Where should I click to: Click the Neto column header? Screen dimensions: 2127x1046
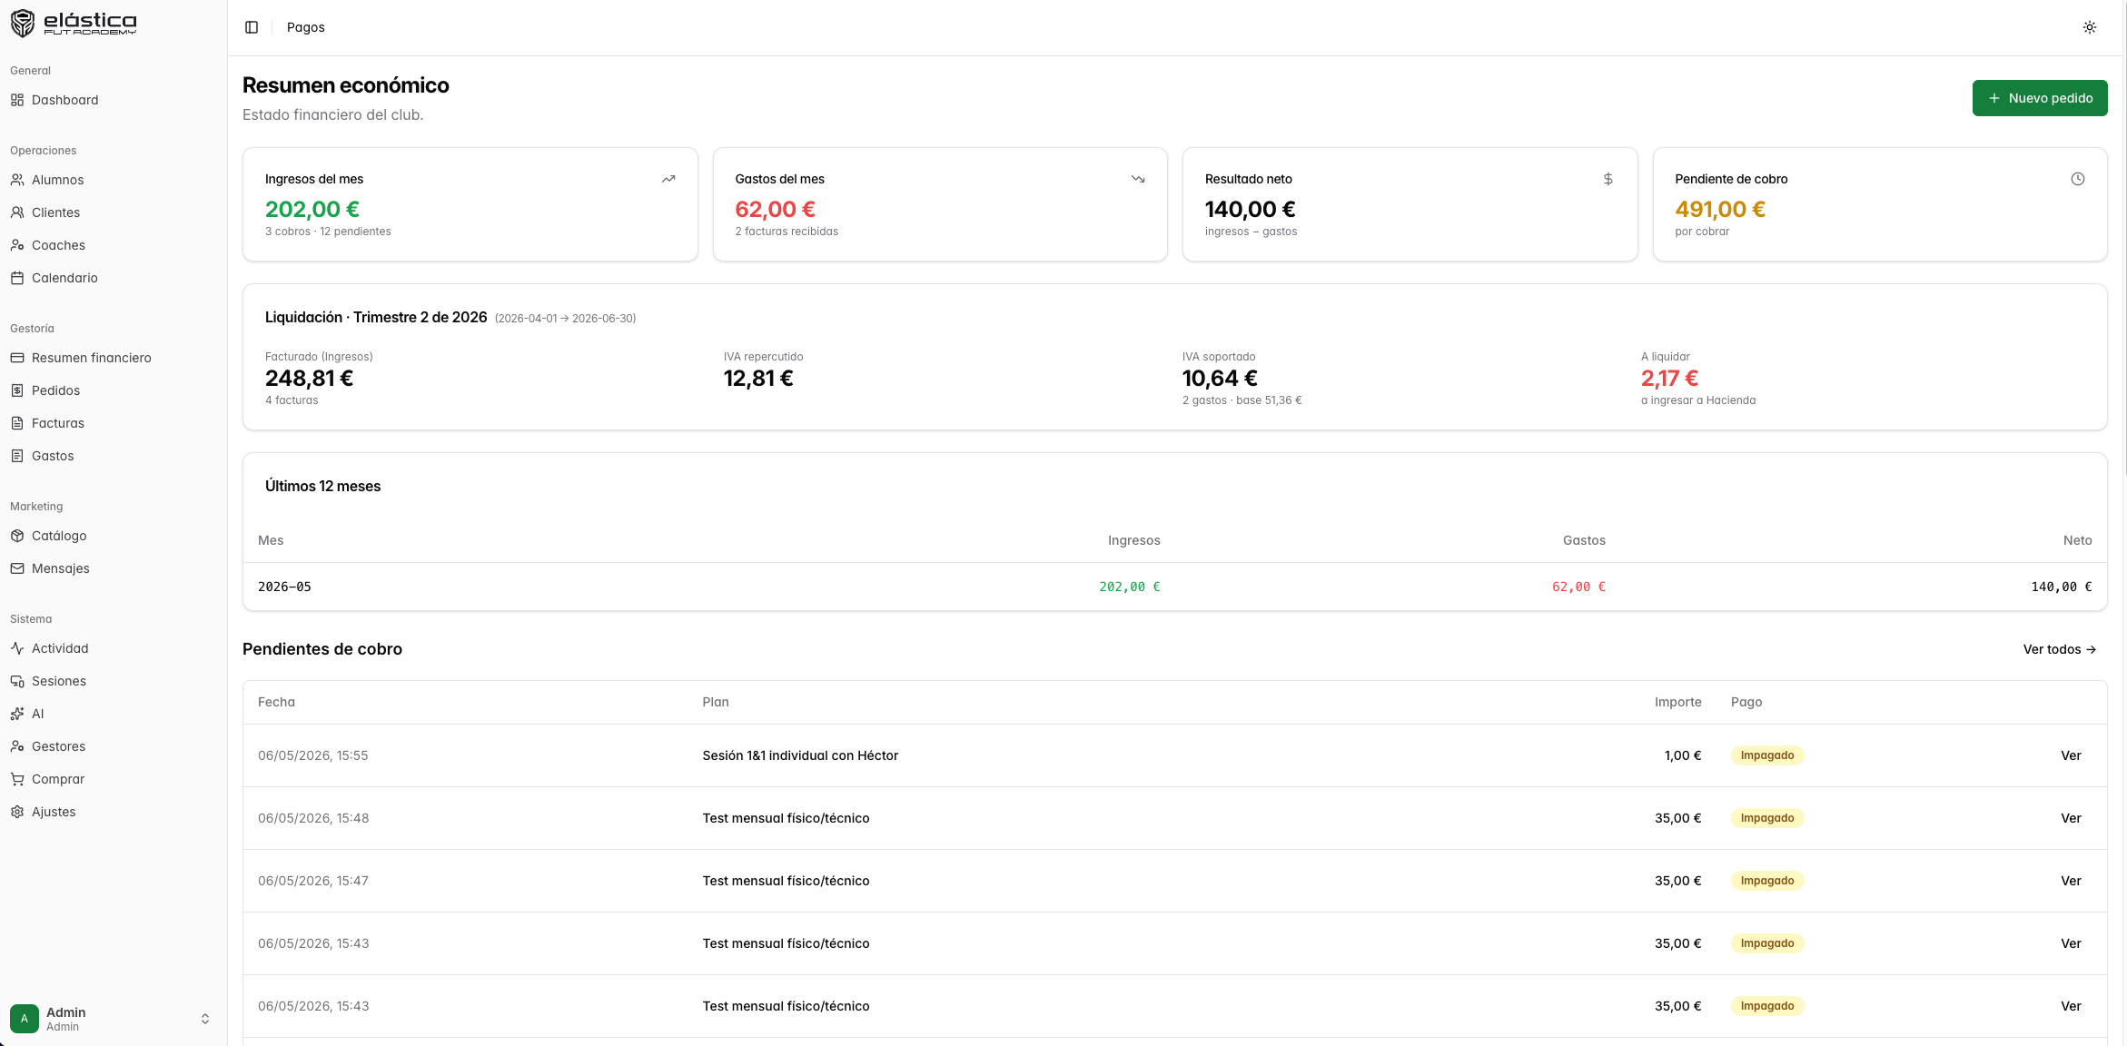(x=2077, y=540)
